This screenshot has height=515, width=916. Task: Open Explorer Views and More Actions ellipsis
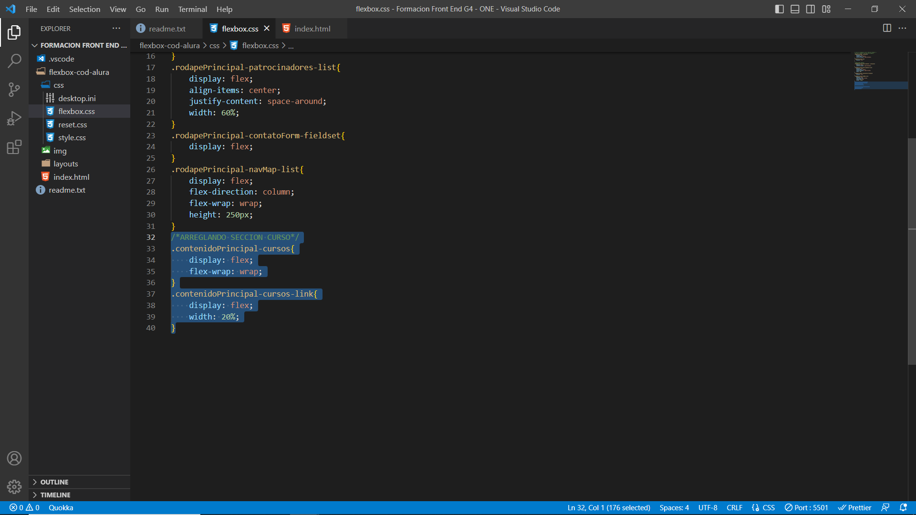click(116, 28)
